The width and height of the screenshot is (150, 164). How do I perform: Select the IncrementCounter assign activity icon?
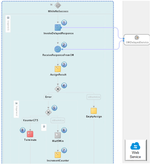coord(58,155)
